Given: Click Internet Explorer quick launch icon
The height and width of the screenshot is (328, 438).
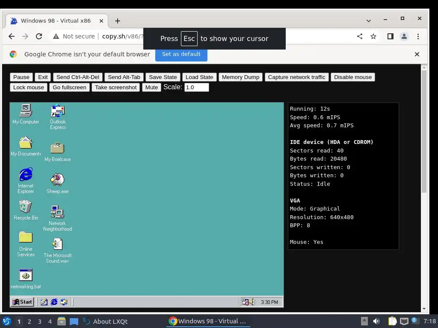Looking at the screenshot, I should click(54, 302).
